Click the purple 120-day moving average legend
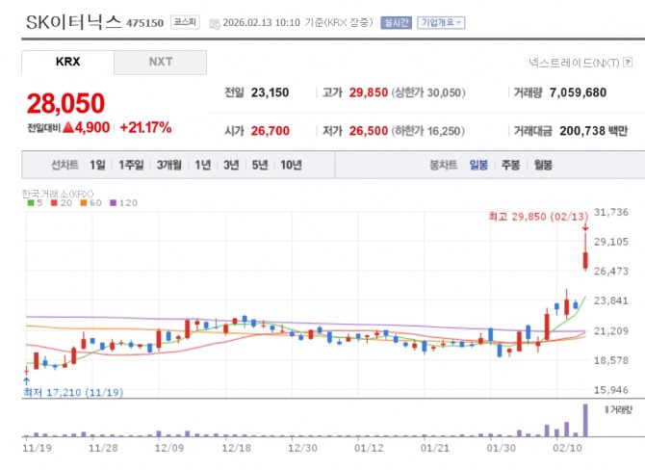 tap(123, 203)
